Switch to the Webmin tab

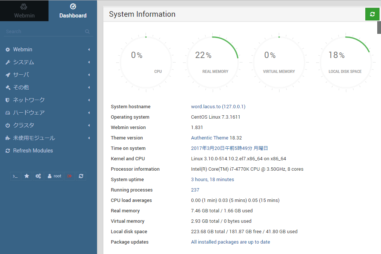tap(24, 11)
